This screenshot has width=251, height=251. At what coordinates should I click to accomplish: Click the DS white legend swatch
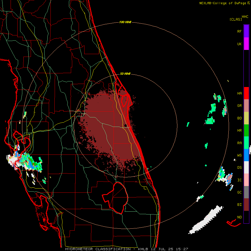click(246, 167)
